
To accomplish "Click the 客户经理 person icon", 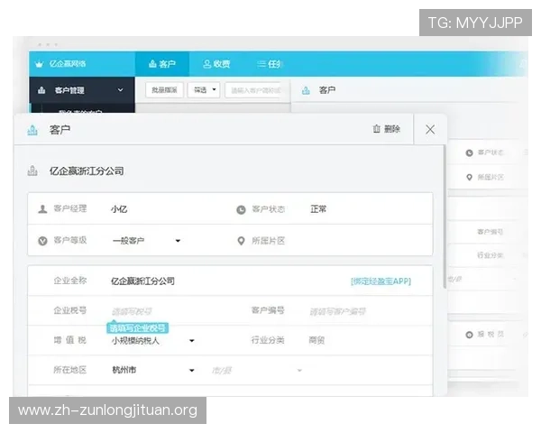I will tap(42, 209).
